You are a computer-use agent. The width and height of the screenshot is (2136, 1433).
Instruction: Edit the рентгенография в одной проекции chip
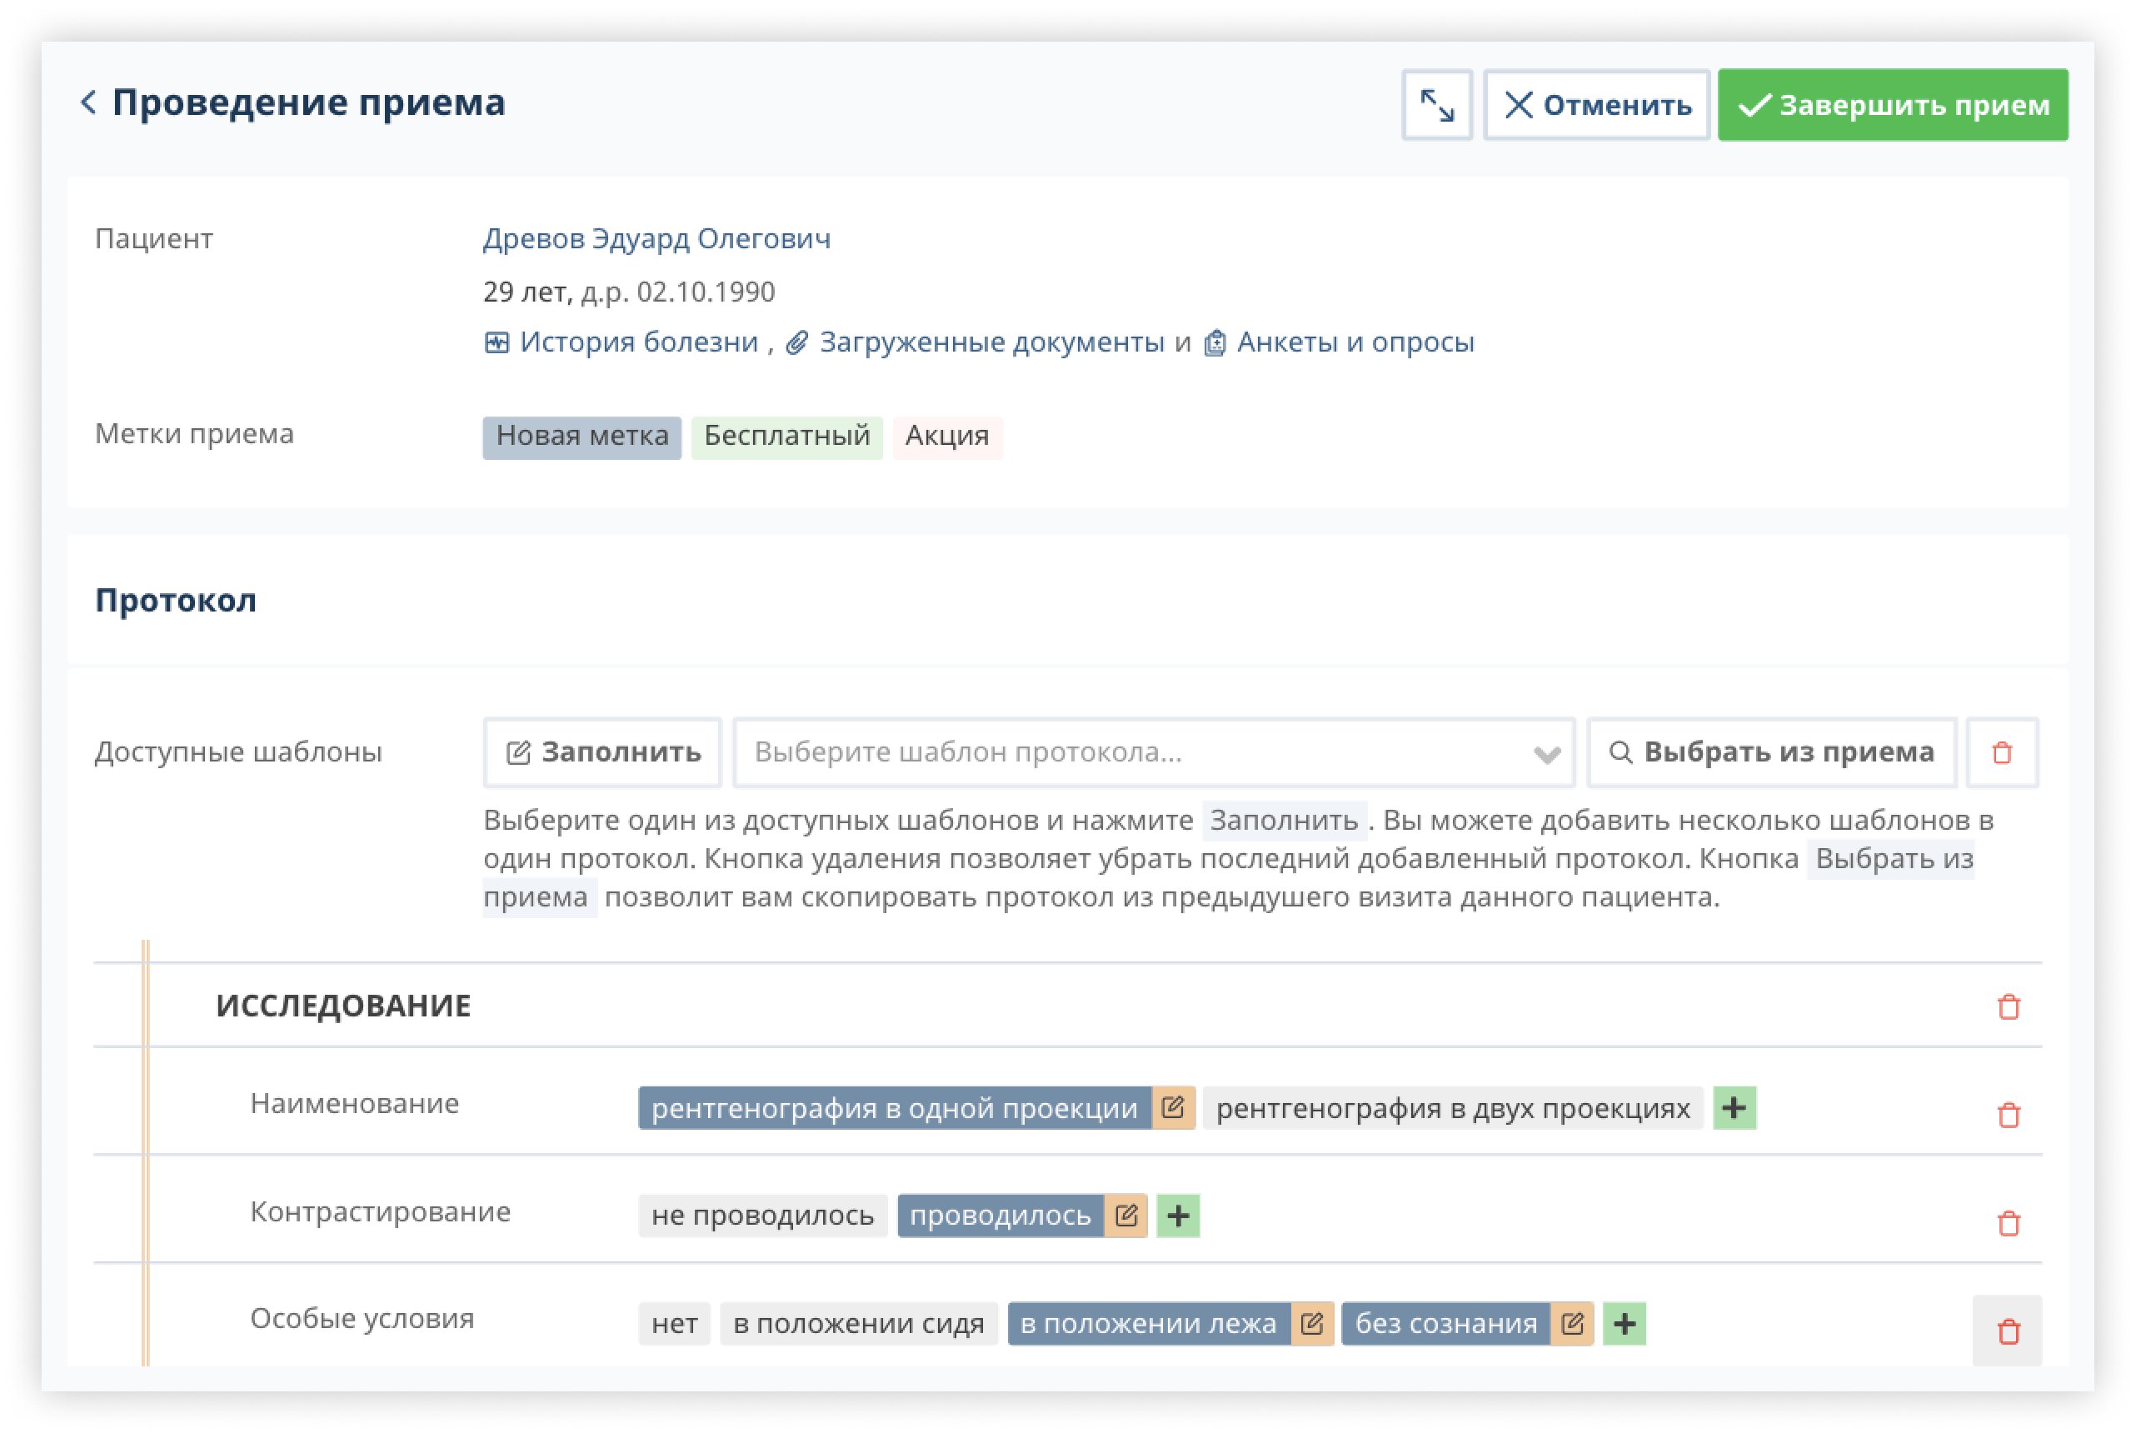1172,1107
